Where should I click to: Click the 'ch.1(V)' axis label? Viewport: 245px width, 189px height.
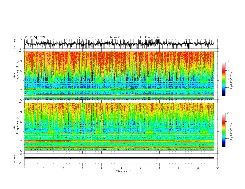click(15, 44)
